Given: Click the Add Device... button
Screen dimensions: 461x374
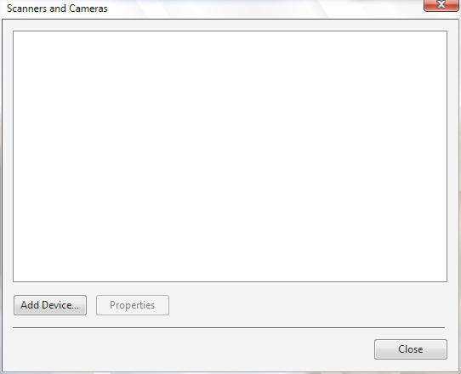Looking at the screenshot, I should coord(50,305).
